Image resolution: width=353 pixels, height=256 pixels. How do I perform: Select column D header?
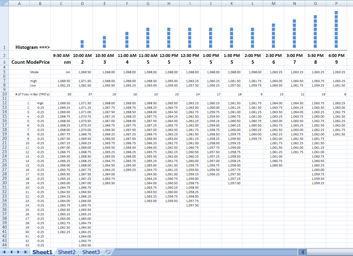coord(82,3)
